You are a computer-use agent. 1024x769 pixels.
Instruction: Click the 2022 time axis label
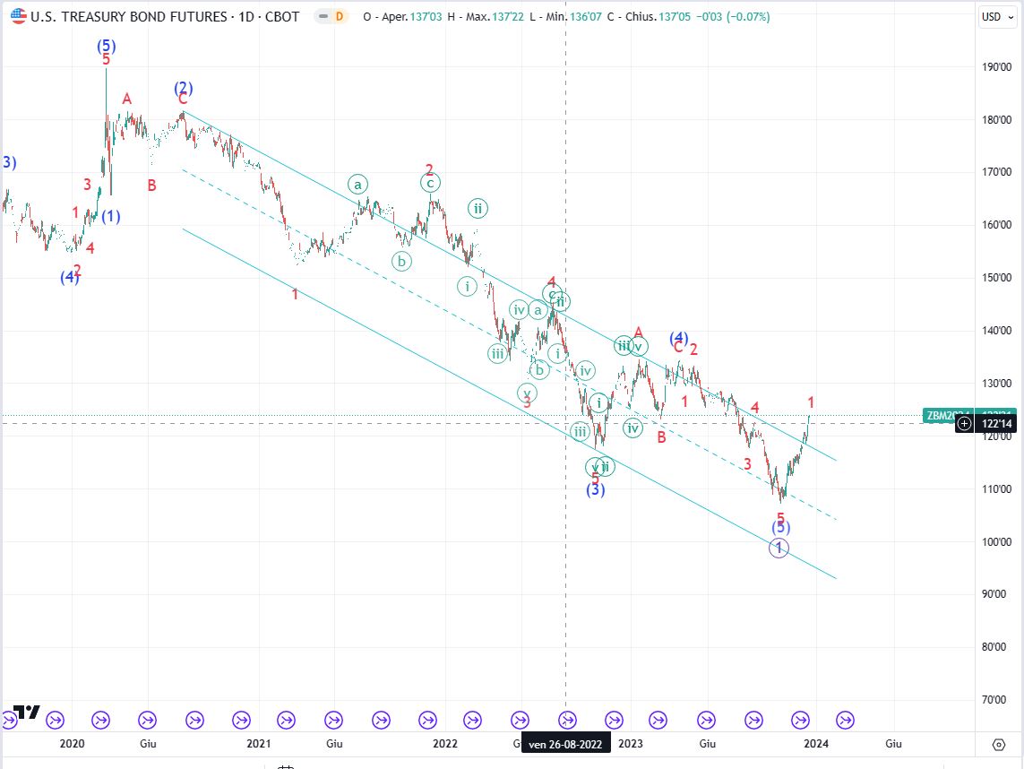click(445, 744)
